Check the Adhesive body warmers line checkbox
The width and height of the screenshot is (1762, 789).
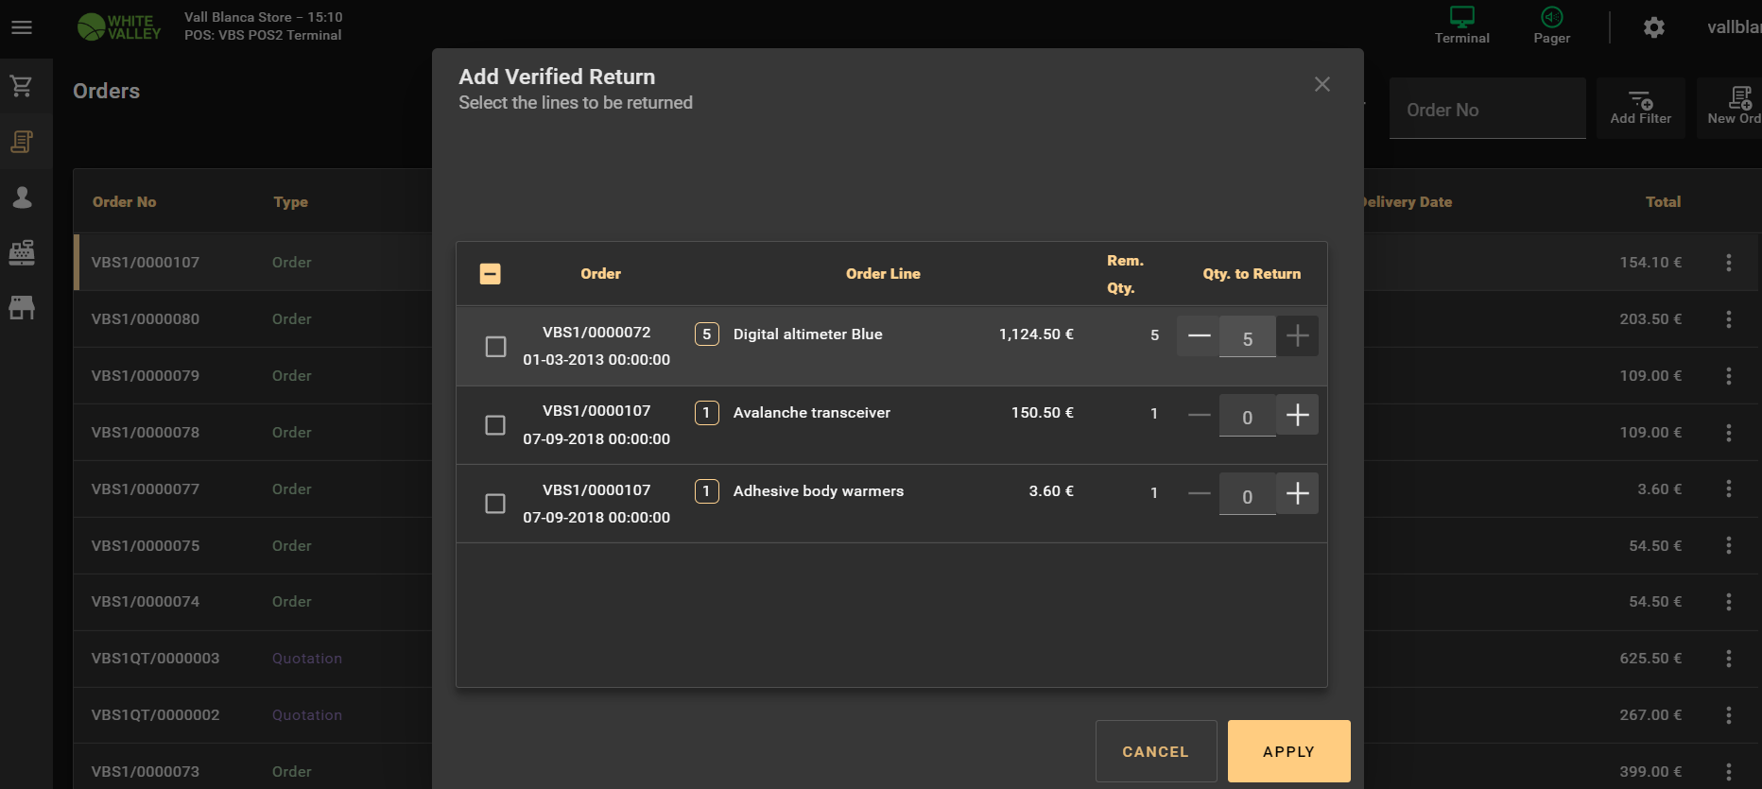coord(495,504)
